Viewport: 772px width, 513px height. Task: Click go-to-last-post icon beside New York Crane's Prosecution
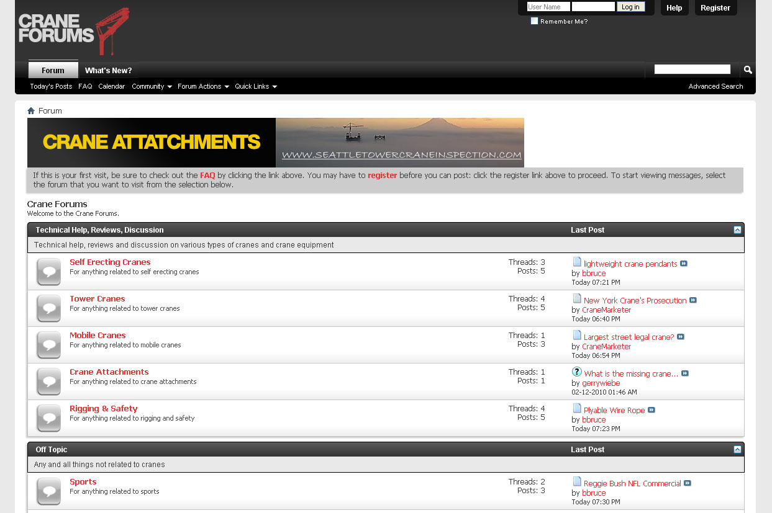click(x=693, y=300)
